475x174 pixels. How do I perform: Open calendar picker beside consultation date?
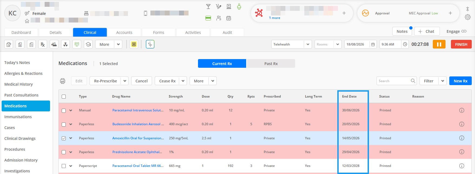coord(373,44)
